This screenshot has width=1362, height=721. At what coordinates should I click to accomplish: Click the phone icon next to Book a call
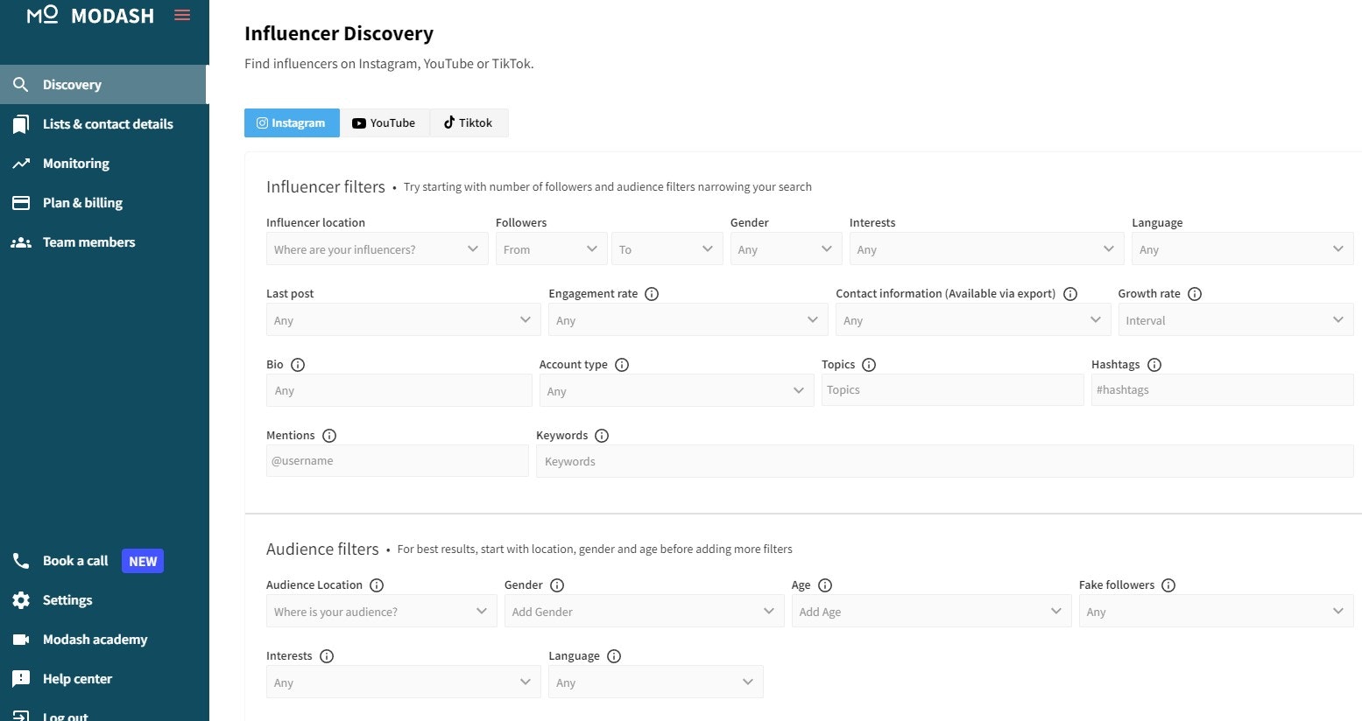click(x=20, y=560)
